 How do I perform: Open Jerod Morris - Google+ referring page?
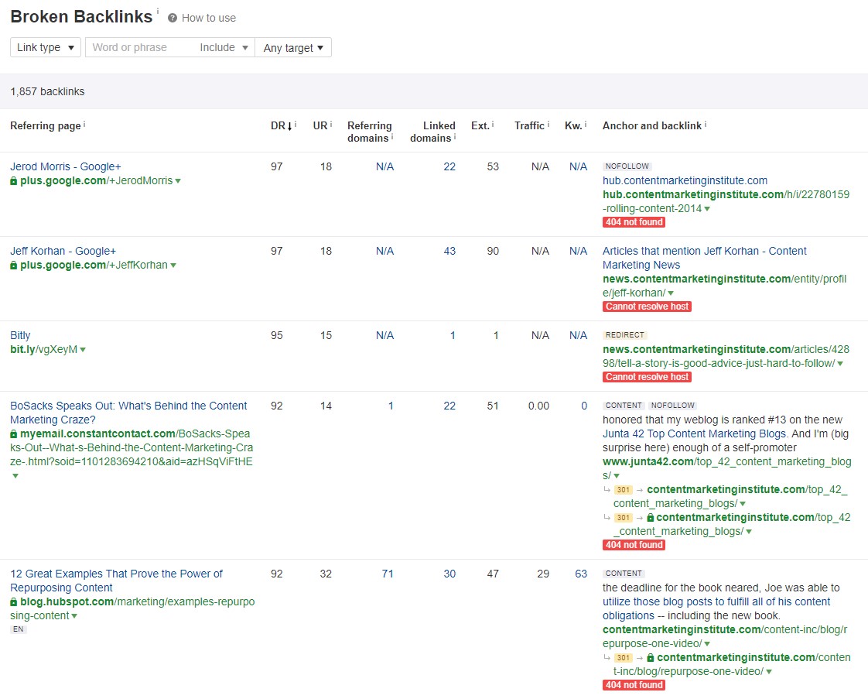click(x=65, y=166)
